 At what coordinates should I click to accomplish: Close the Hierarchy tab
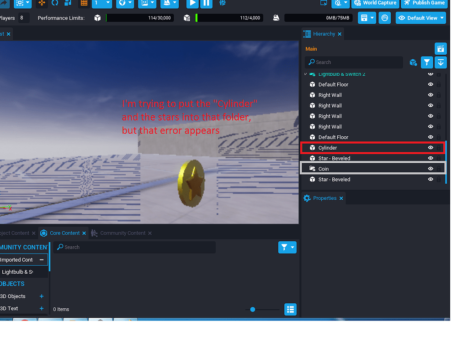[340, 34]
